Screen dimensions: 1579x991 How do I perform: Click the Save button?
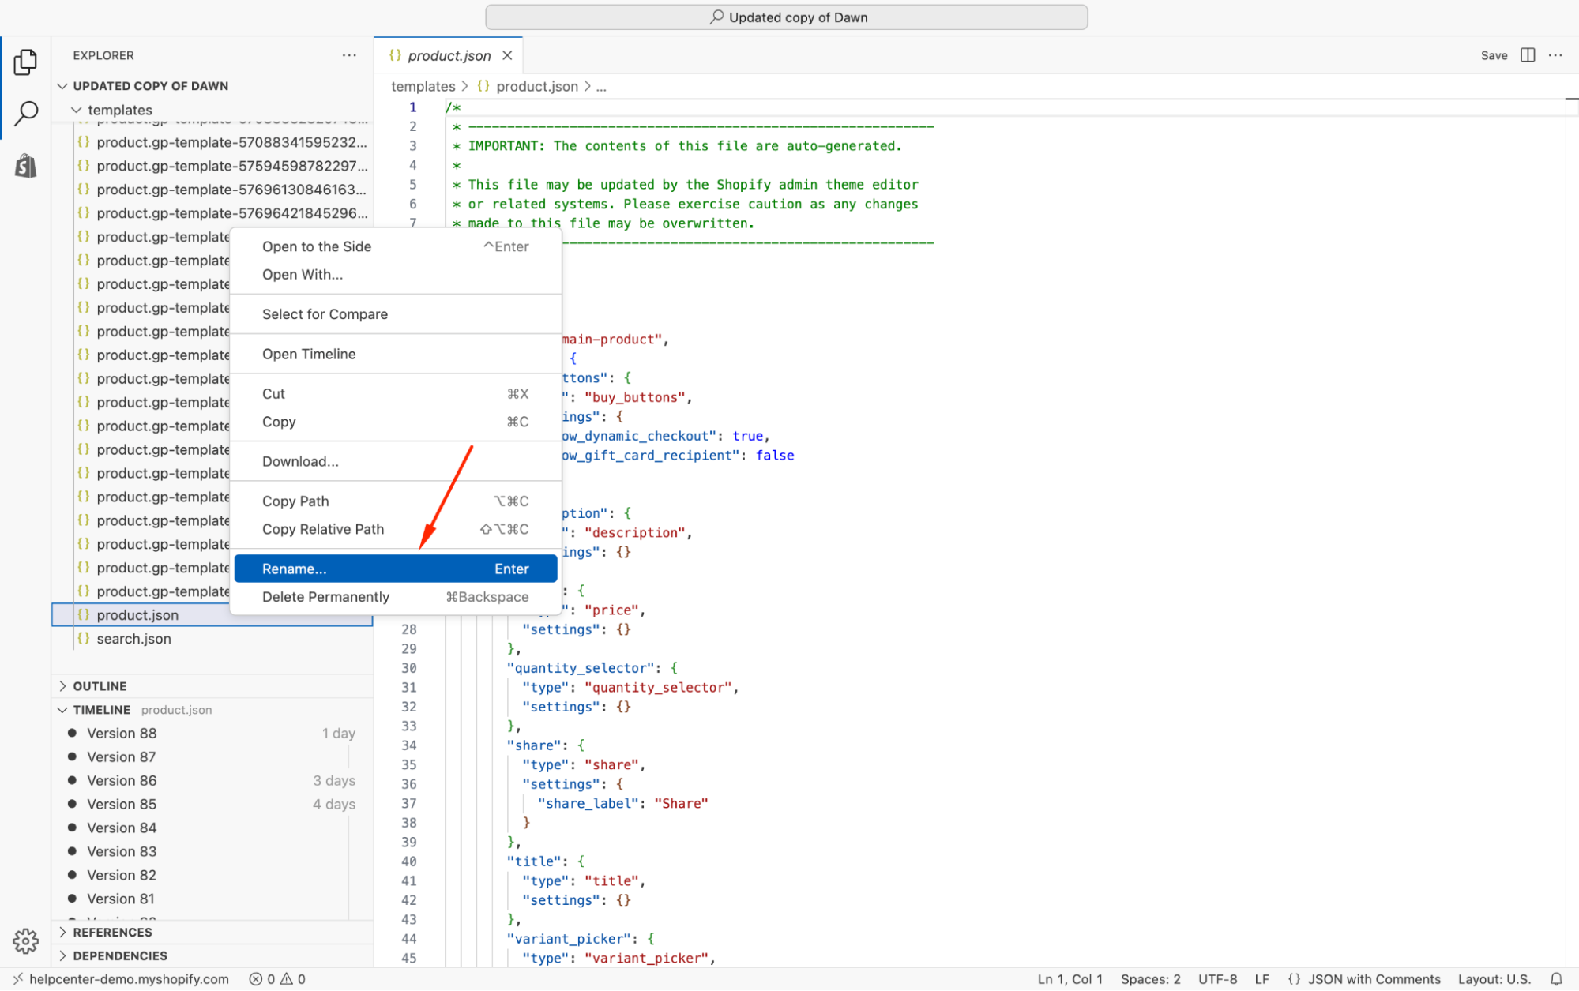click(1493, 55)
